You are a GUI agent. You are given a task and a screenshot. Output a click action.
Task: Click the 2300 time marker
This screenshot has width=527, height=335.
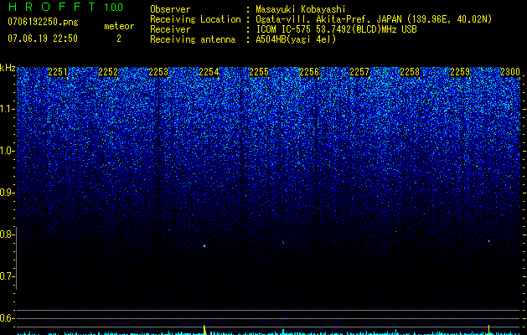coord(510,72)
